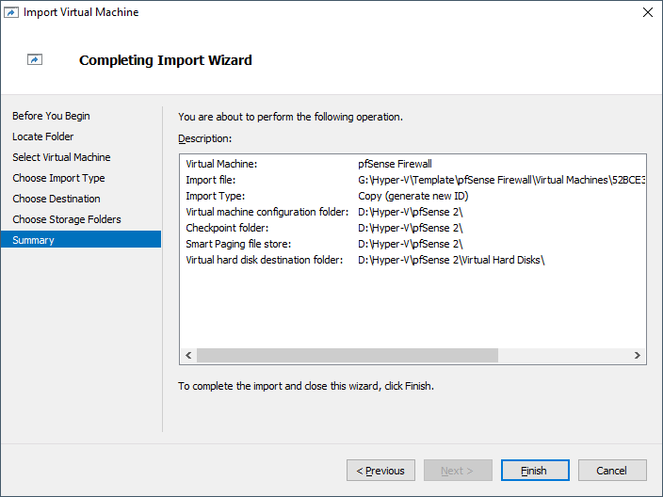663x497 pixels.
Task: Cancel the import wizard
Action: [x=611, y=471]
